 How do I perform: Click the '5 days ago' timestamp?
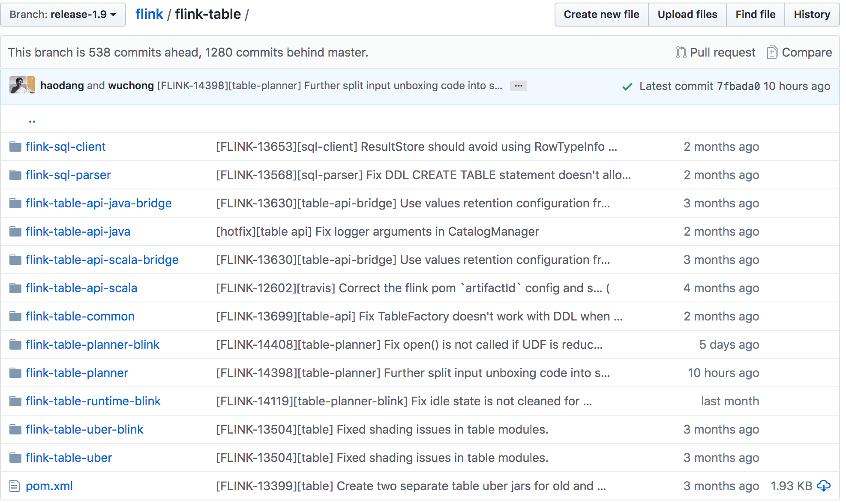pyautogui.click(x=729, y=344)
